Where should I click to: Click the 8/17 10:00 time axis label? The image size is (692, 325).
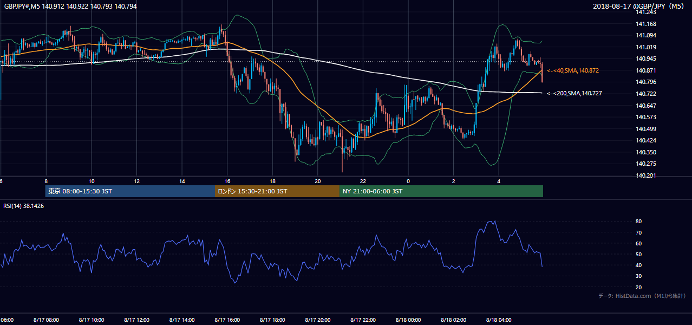[91, 320]
